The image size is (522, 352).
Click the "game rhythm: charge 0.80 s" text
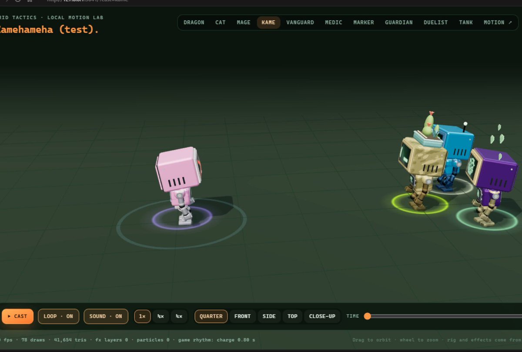point(216,340)
